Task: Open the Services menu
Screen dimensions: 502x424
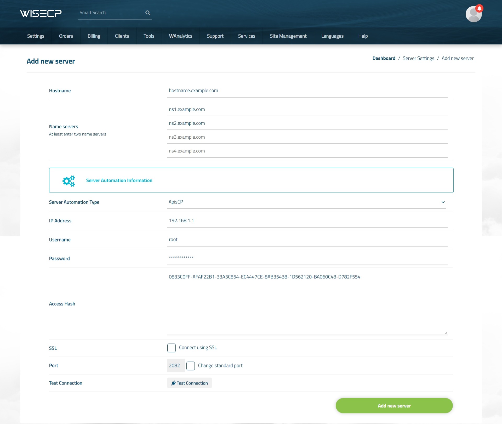Action: (x=247, y=36)
